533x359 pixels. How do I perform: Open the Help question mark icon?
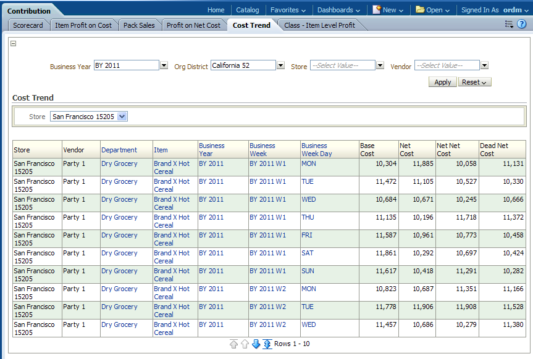[x=521, y=24]
